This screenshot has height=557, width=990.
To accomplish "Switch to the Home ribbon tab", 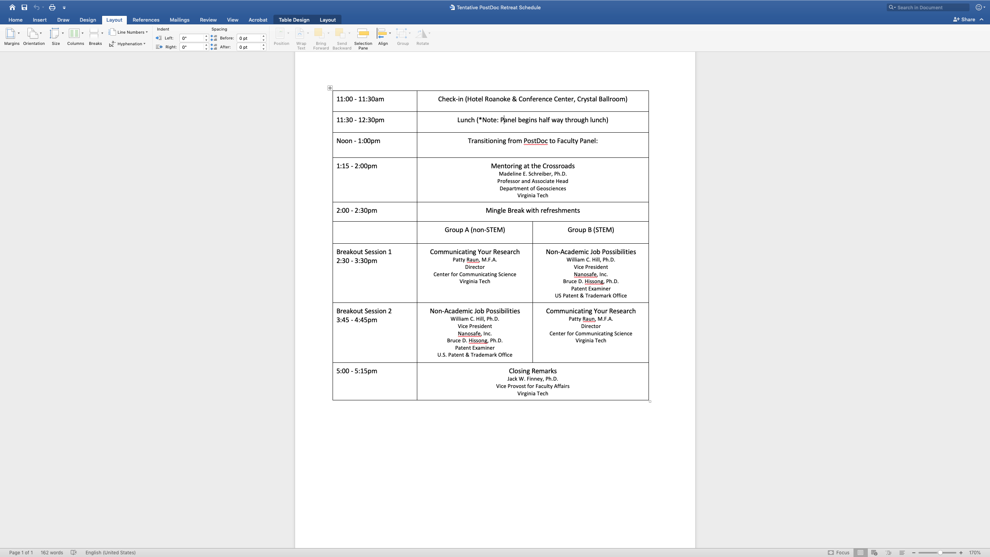I will (x=15, y=20).
